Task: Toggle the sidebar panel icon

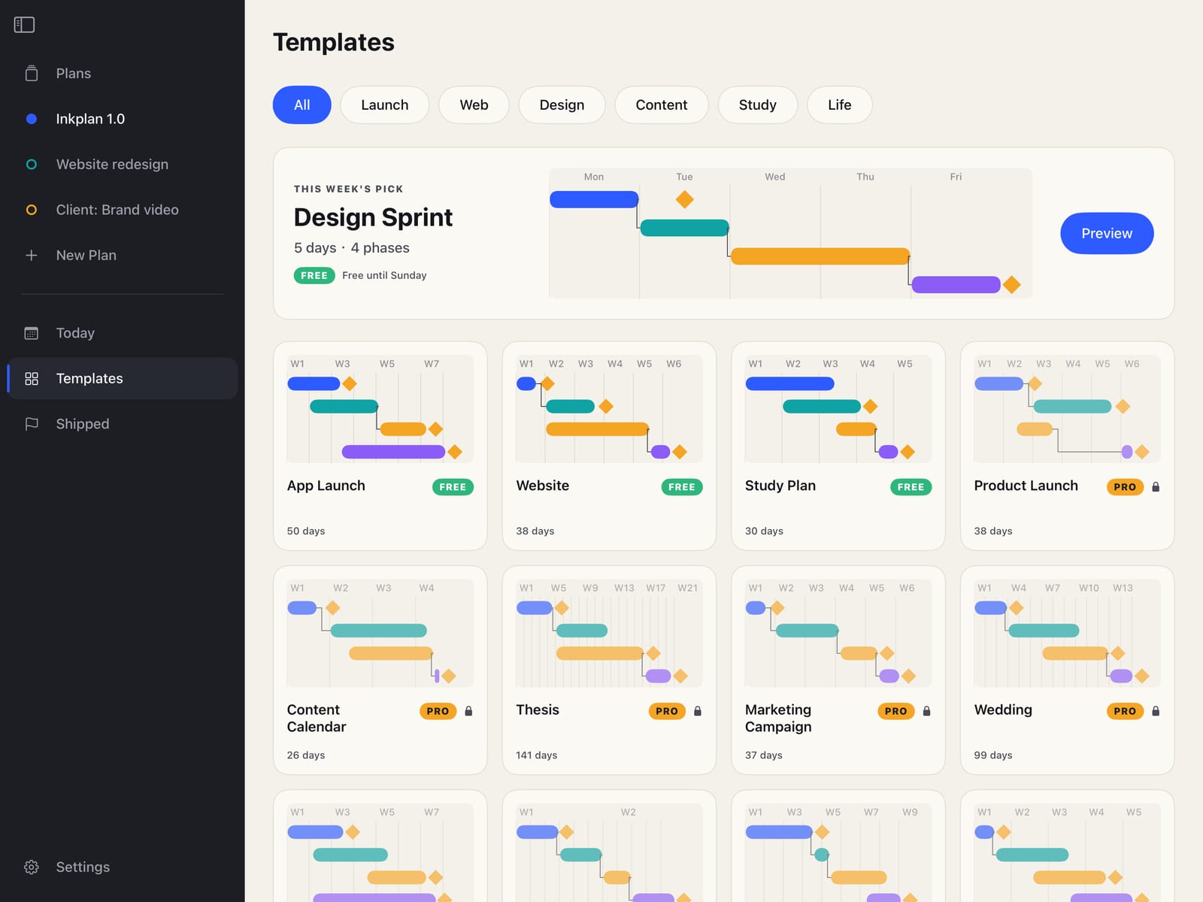Action: (x=24, y=25)
